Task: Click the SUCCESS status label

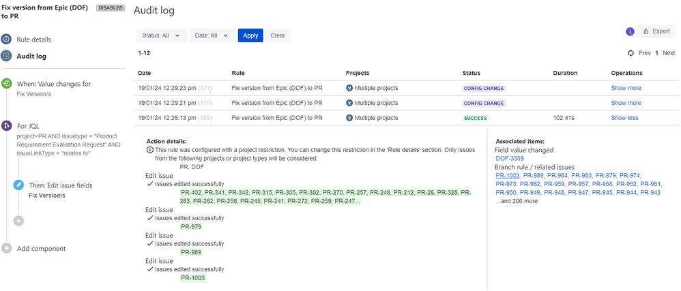Action: click(476, 118)
